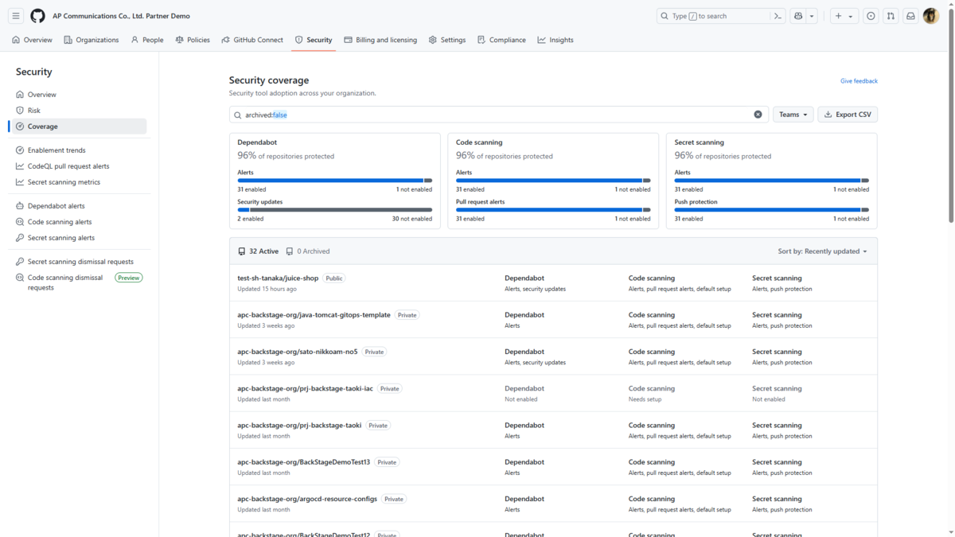Select Coverage in the sidebar

pyautogui.click(x=80, y=126)
